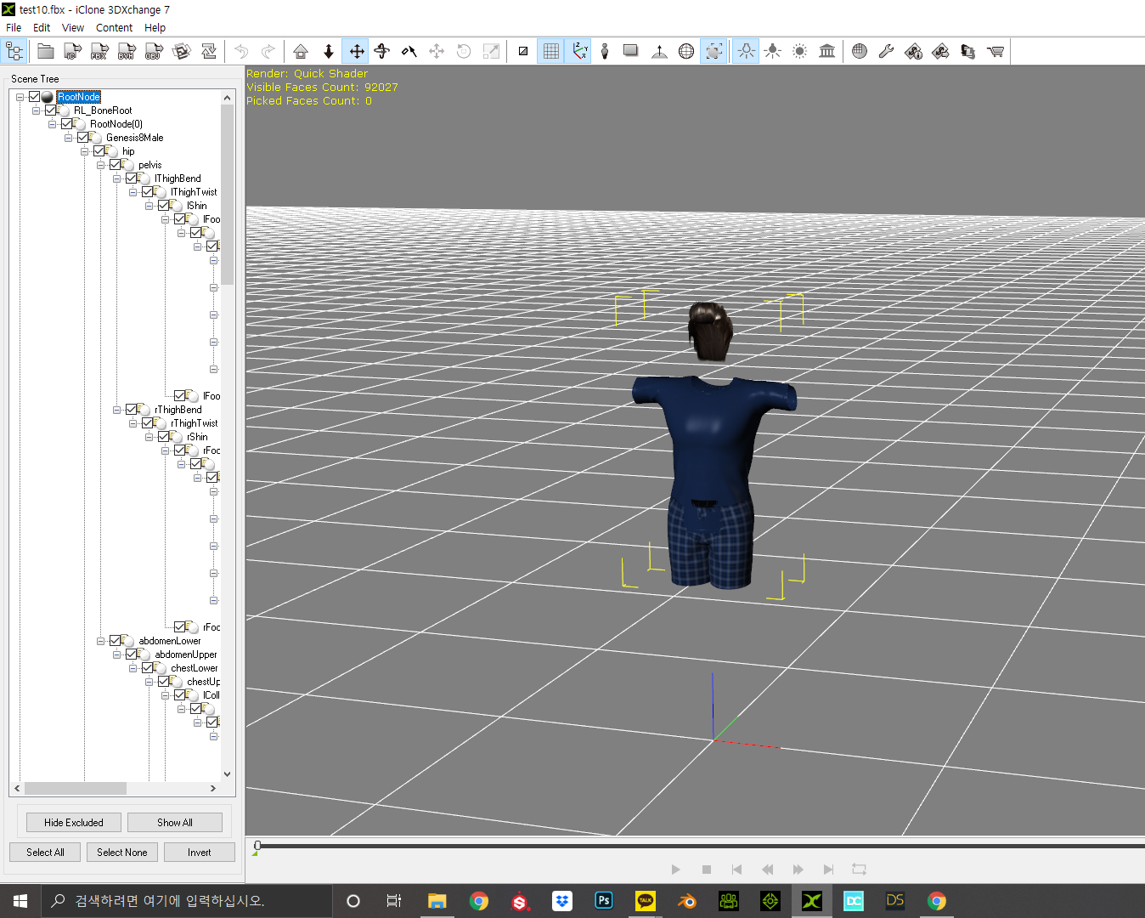This screenshot has height=918, width=1145.
Task: Click the scene tree horizontal scrollbar thumb
Action: [76, 788]
